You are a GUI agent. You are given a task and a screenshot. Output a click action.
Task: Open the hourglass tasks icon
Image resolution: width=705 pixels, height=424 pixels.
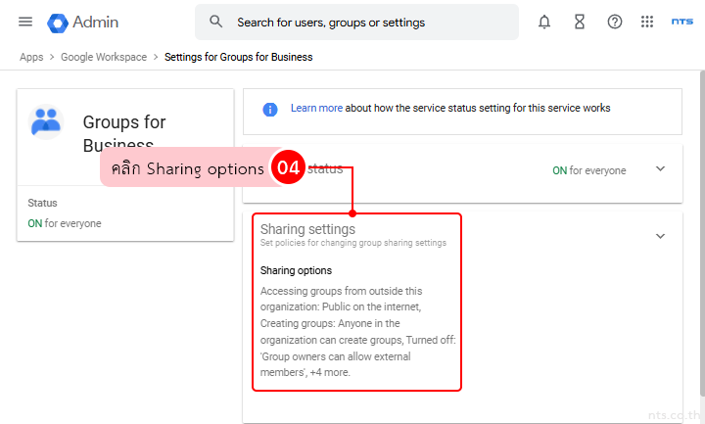click(x=580, y=22)
